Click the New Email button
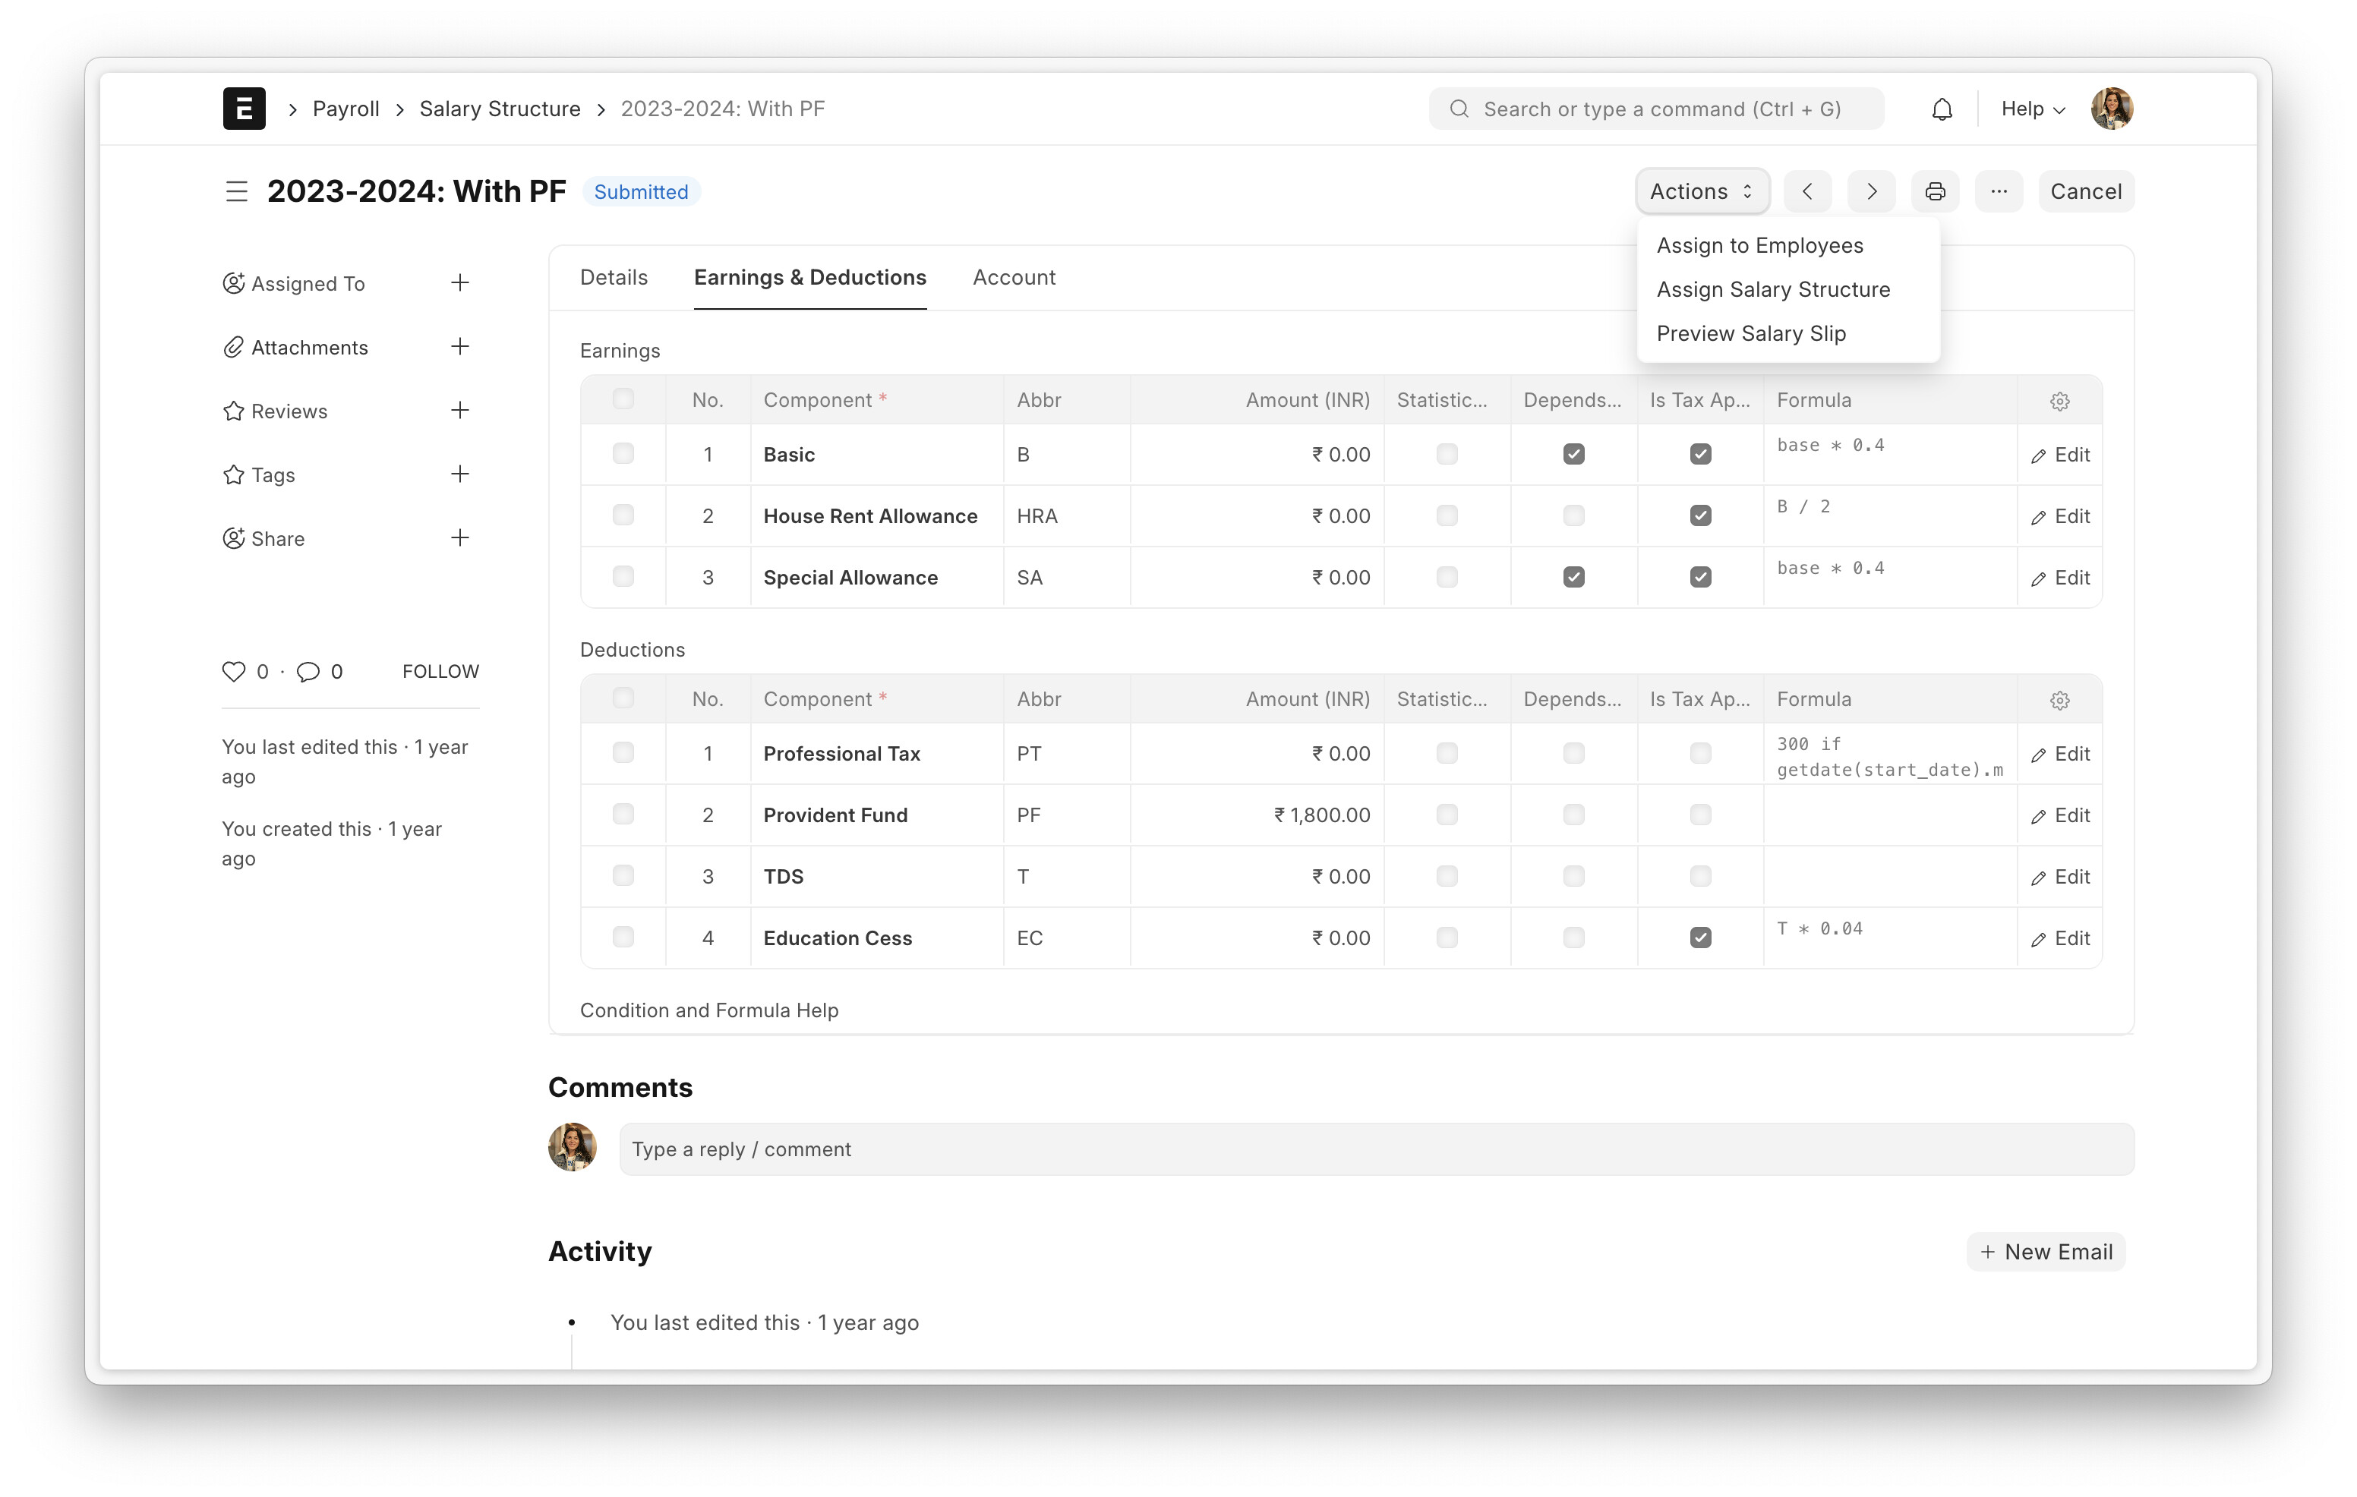Screen dimensions: 2357x1497 (x=2046, y=1253)
